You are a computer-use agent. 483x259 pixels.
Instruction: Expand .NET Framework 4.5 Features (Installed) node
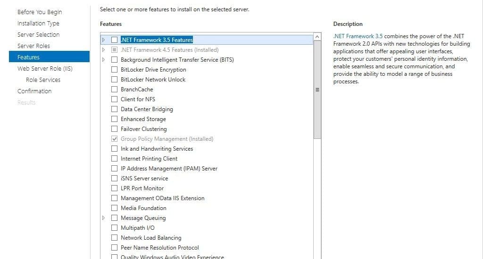(103, 49)
